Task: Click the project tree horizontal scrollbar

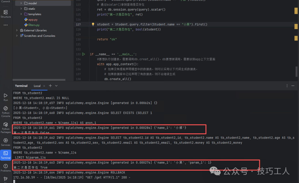Action: 39,80
